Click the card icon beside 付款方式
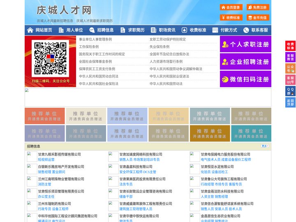 click(x=215, y=30)
